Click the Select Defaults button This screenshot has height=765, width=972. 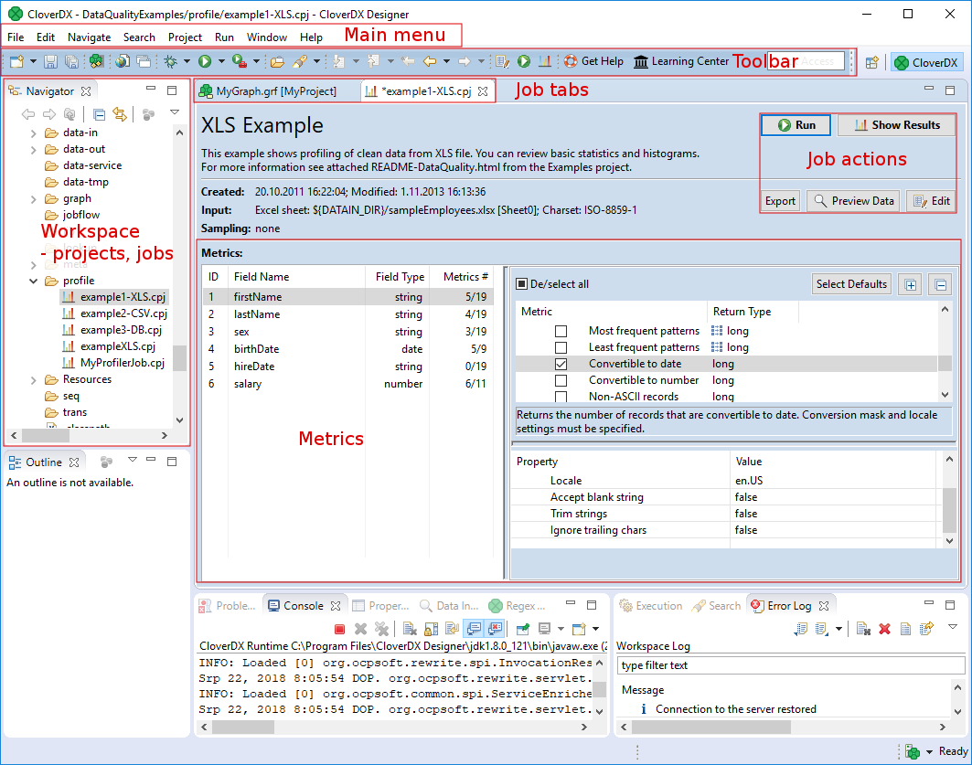pos(851,283)
